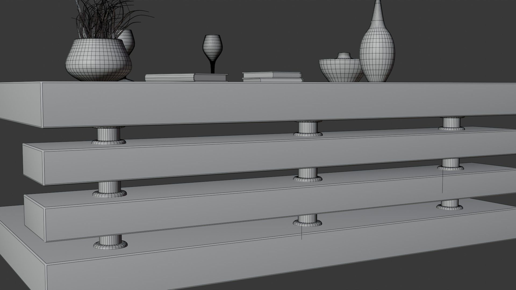
Task: Select the book stack nearest the bowl
Action: pos(272,77)
